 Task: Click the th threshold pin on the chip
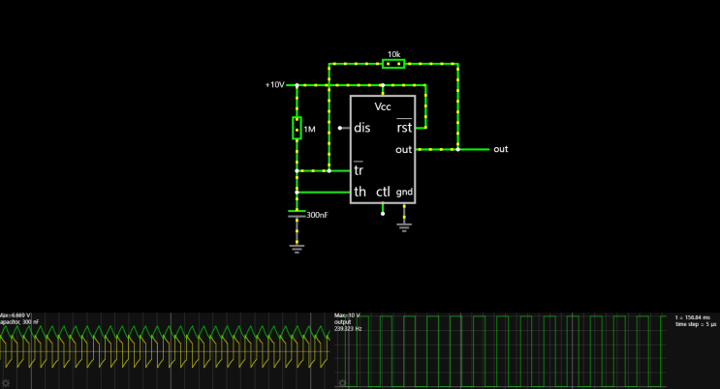tap(360, 193)
